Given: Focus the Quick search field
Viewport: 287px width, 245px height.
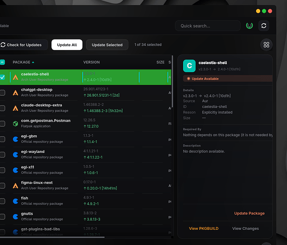Looking at the screenshot, I should click(208, 26).
